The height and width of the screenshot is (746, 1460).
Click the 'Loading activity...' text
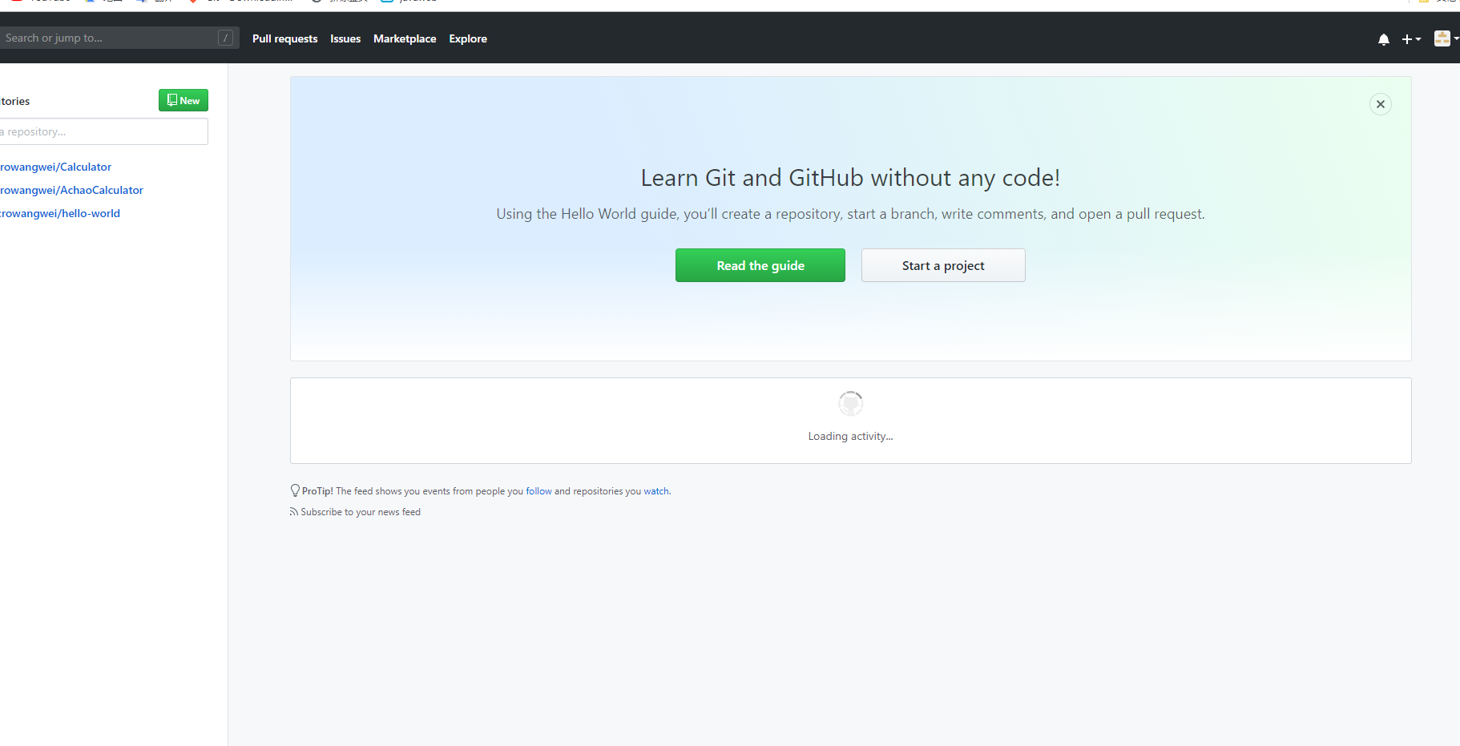click(850, 436)
